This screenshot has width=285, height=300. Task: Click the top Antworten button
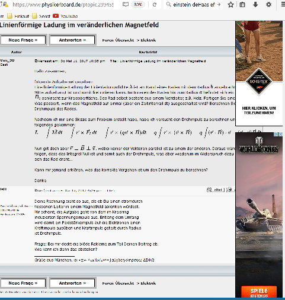tap(72, 40)
